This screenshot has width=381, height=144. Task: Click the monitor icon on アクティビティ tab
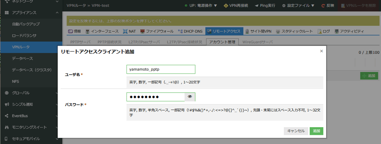[336, 31]
